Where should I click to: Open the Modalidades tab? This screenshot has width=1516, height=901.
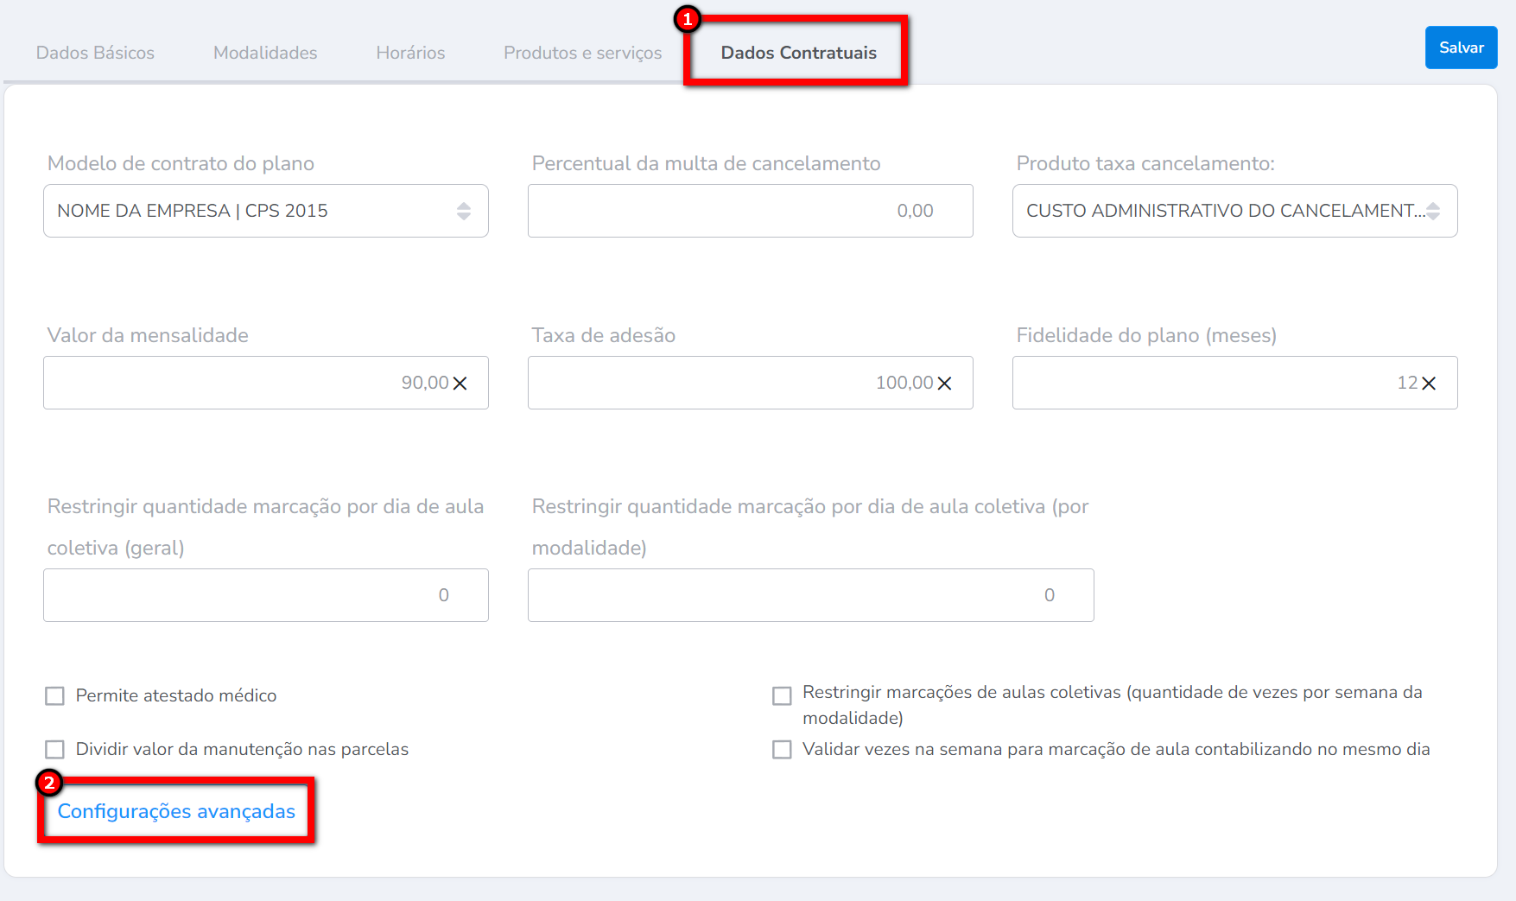(265, 53)
